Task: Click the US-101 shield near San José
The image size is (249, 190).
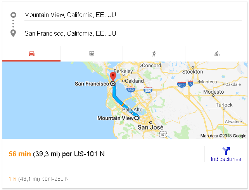Action: pos(163,134)
